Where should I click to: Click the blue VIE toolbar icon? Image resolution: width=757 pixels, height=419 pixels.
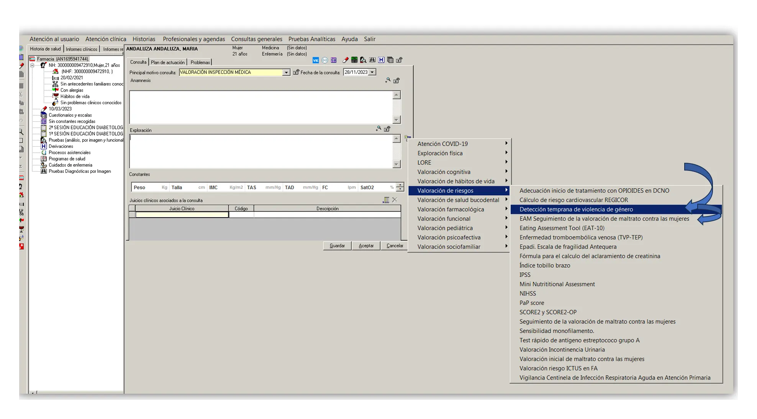point(315,60)
